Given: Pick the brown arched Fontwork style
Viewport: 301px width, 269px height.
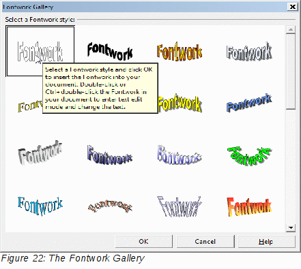Looking at the screenshot, I should pos(110,206).
